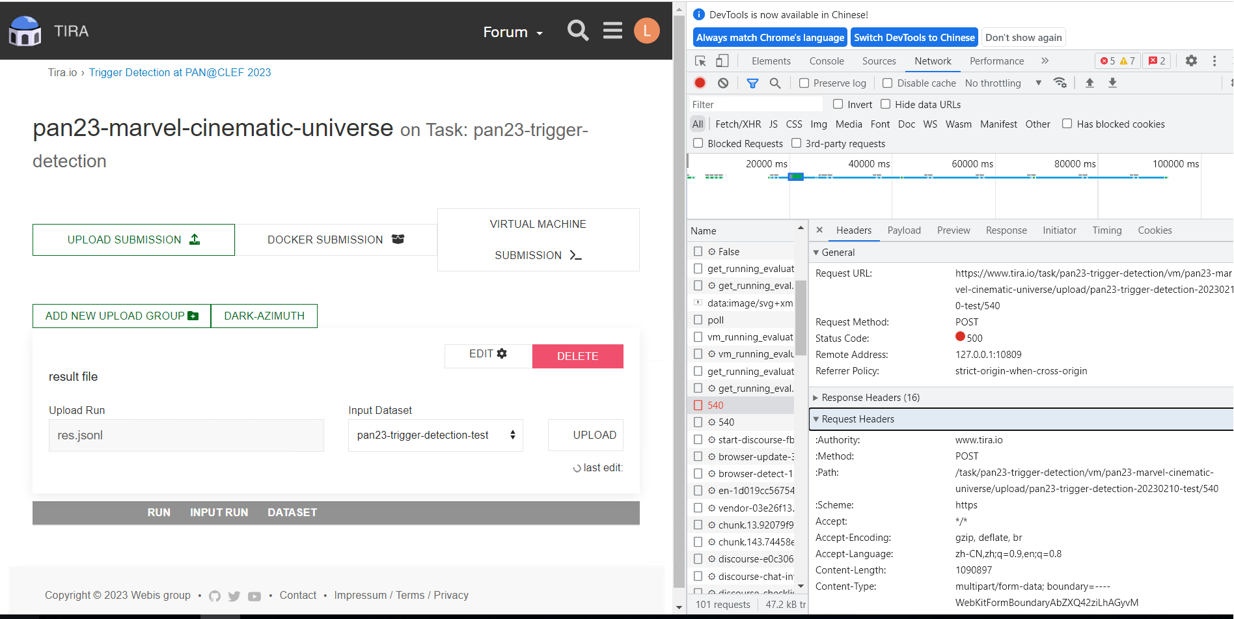
Task: Click the errors count badge showing 5
Action: coord(1108,61)
